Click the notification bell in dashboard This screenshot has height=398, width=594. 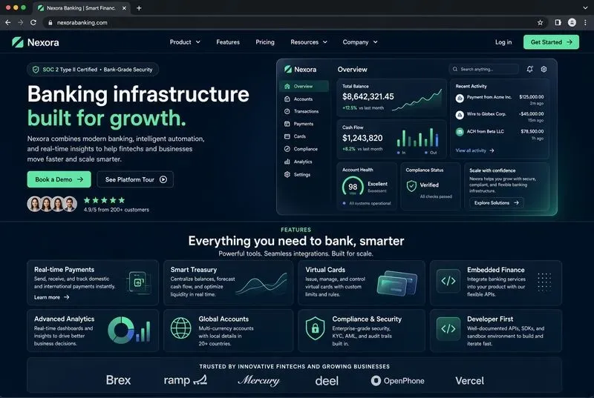[x=529, y=69]
